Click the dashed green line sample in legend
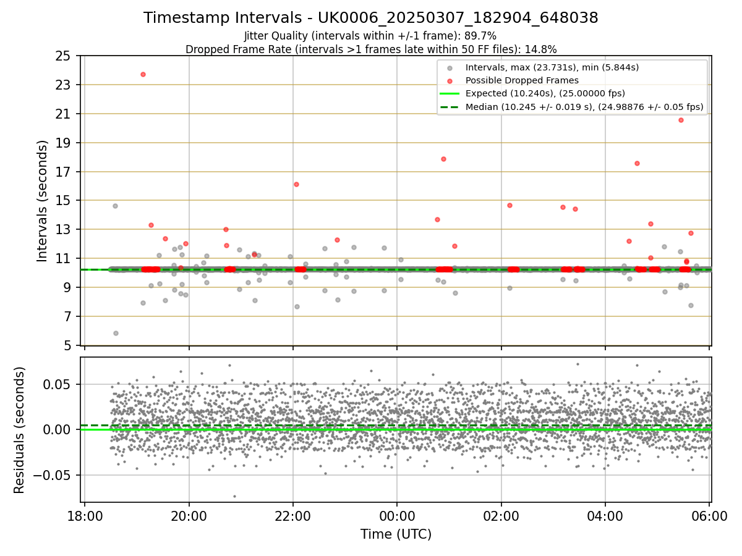The width and height of the screenshot is (742, 556). click(450, 107)
